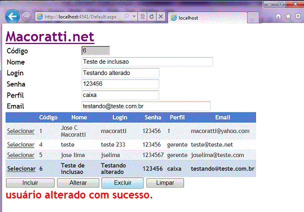304x212 pixels.
Task: Select the row for Jose C Macoratti
Action: (x=20, y=131)
